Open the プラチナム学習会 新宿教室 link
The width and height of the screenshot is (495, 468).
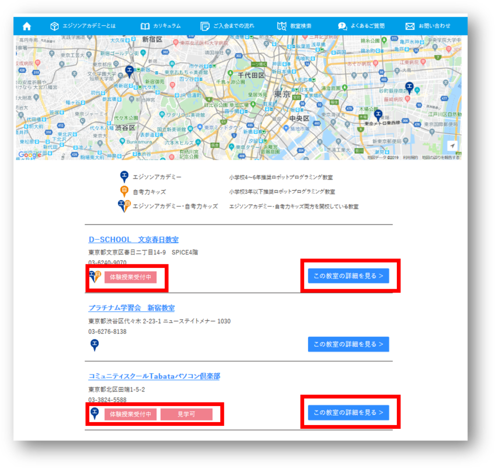131,308
